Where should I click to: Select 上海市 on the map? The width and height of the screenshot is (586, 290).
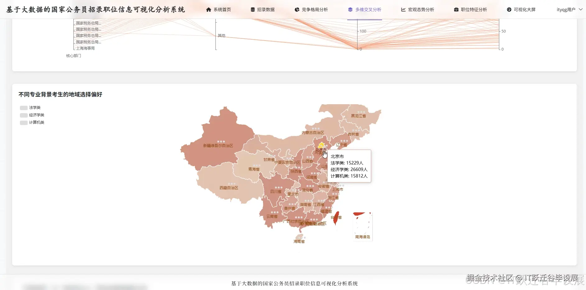[x=338, y=189]
